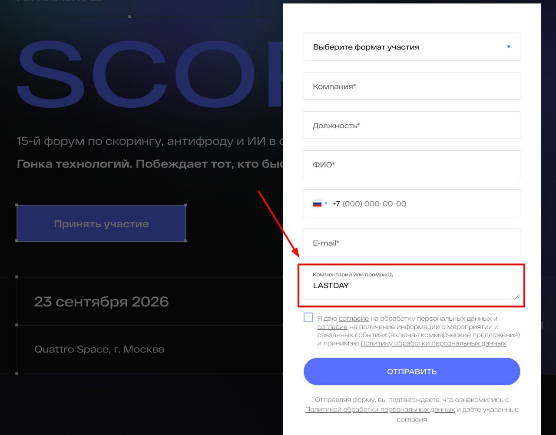556x435 pixels.
Task: Click the +7 phone number field
Action: coord(412,203)
